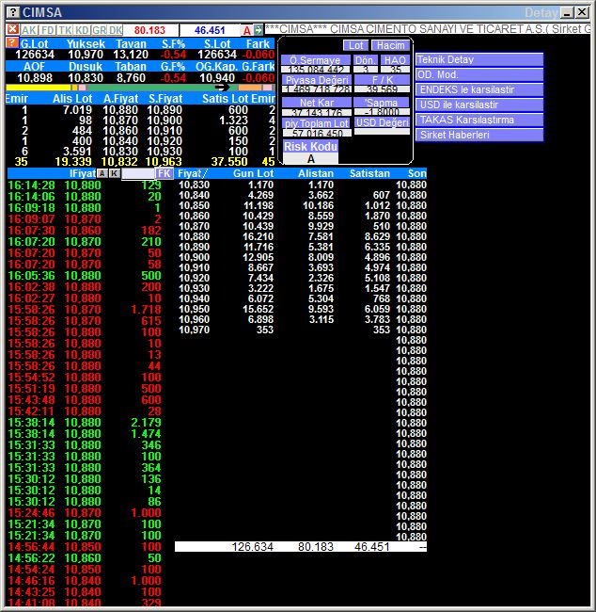Open Sirket Haberleri
This screenshot has width=596, height=612.
point(479,135)
